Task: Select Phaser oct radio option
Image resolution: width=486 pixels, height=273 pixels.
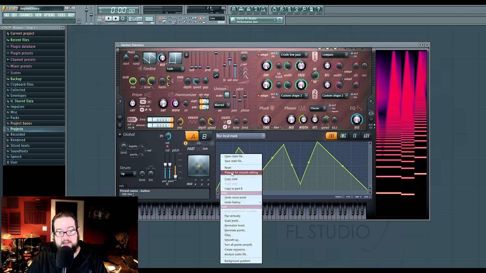Action: click(330, 105)
